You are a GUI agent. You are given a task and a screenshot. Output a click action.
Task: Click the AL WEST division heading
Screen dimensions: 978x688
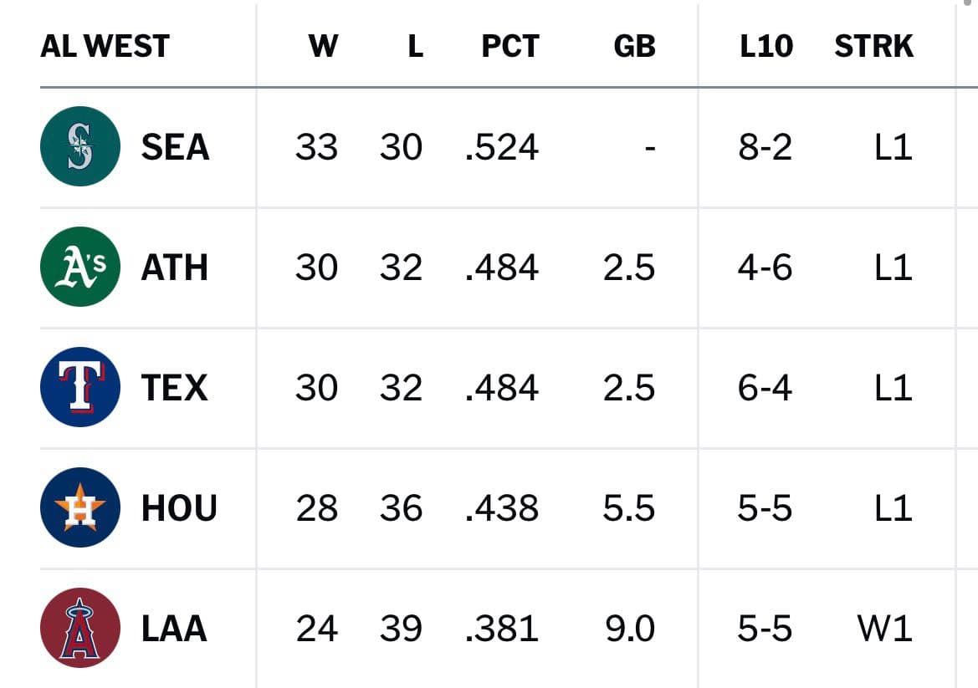tap(105, 46)
